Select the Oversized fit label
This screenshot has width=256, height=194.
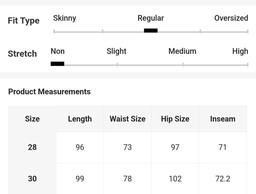tap(231, 18)
